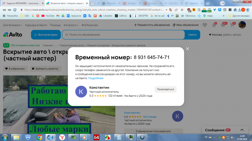
Task: Close the temporary number popup
Action: (187, 49)
